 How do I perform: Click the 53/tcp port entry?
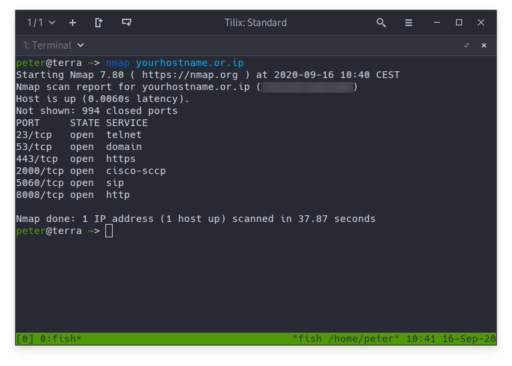click(34, 147)
